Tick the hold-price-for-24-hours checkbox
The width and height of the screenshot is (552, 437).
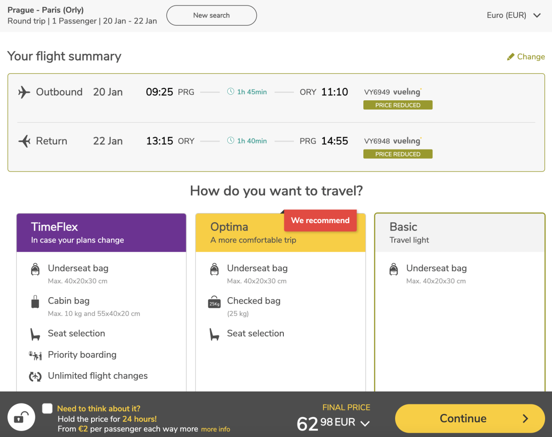[x=47, y=408]
